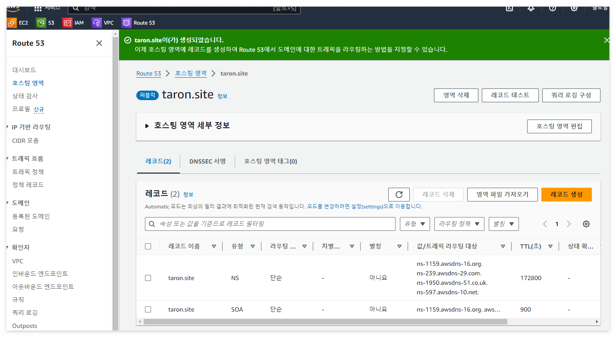This screenshot has height=337, width=616.
Task: Open the 별칭 filter dropdown
Action: [504, 224]
